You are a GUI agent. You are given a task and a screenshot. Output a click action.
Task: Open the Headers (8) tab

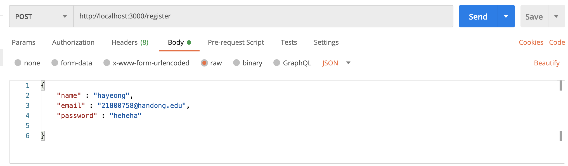pyautogui.click(x=130, y=42)
